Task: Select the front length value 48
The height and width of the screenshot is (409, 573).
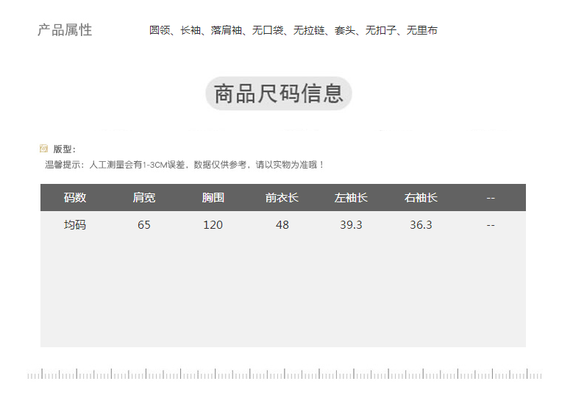Action: [282, 225]
